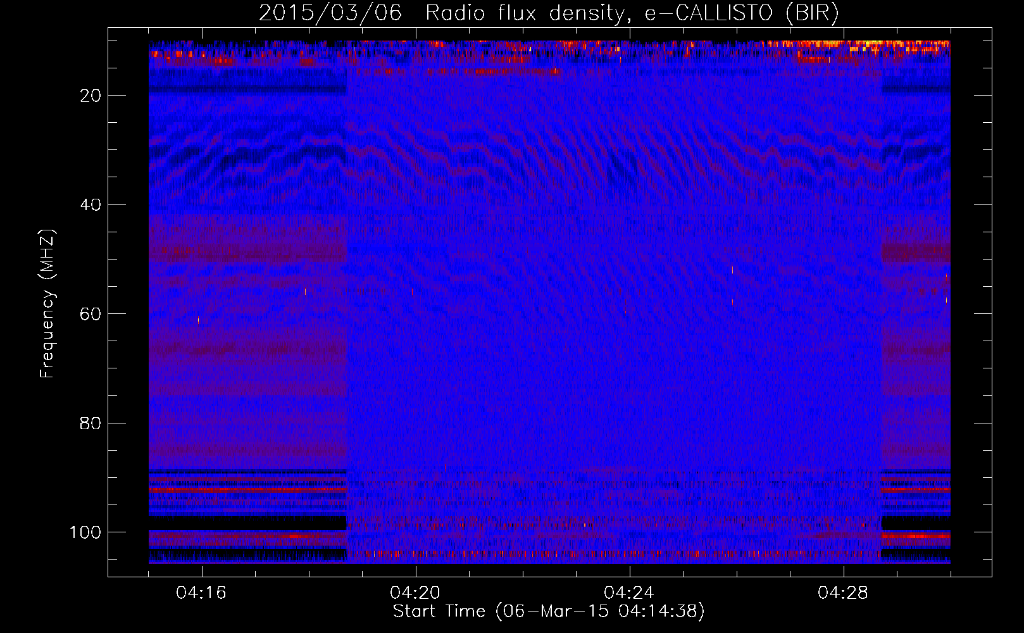Click the 04:20 time tick label
This screenshot has height=633, width=1024.
pos(415,593)
